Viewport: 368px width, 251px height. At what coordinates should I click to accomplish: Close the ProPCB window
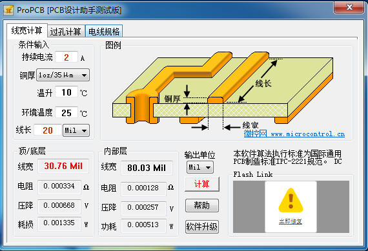tap(349, 7)
